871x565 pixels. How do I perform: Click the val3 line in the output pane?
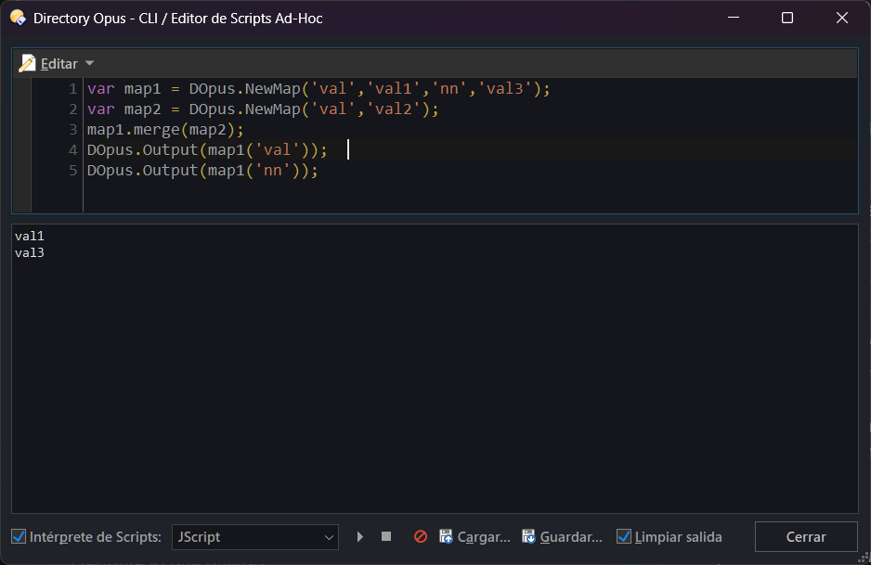pos(30,253)
